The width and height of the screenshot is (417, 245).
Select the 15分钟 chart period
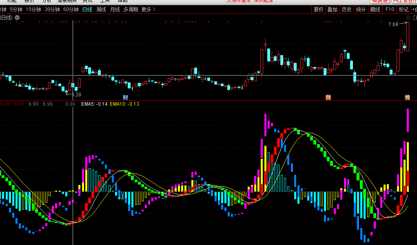33,9
